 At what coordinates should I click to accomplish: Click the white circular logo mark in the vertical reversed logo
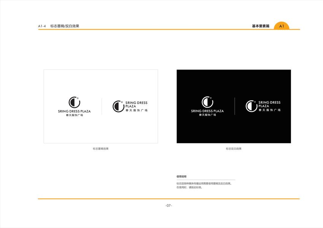click(207, 102)
